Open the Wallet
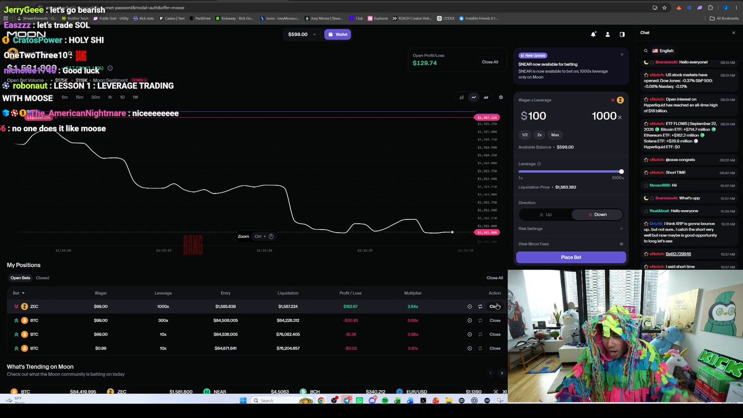Viewport: 743px width, 418px height. [x=337, y=35]
